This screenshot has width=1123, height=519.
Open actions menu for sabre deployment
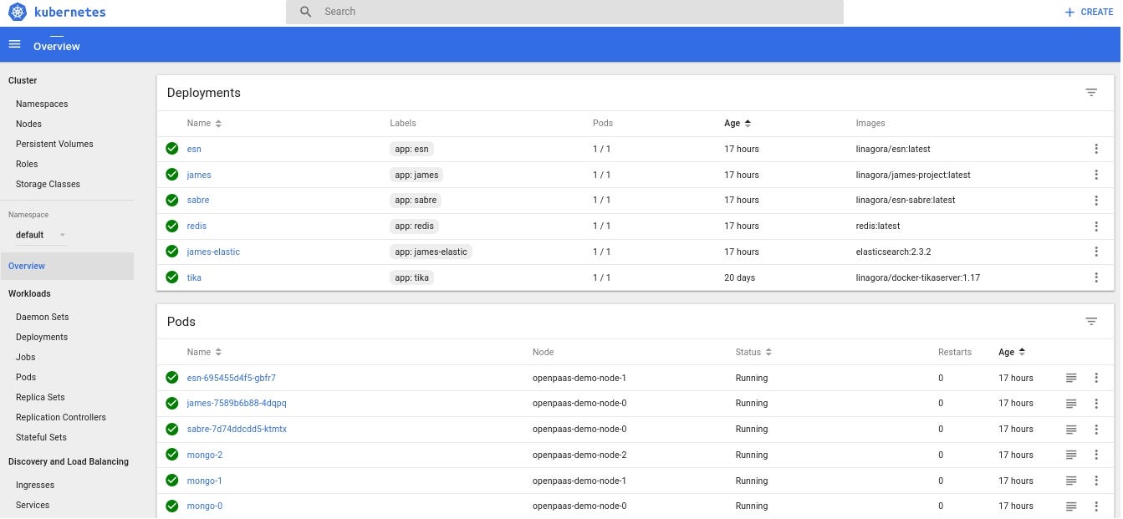pyautogui.click(x=1096, y=201)
